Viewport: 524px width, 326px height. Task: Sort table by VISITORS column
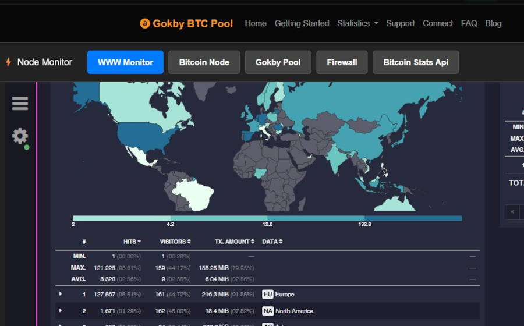(x=175, y=242)
